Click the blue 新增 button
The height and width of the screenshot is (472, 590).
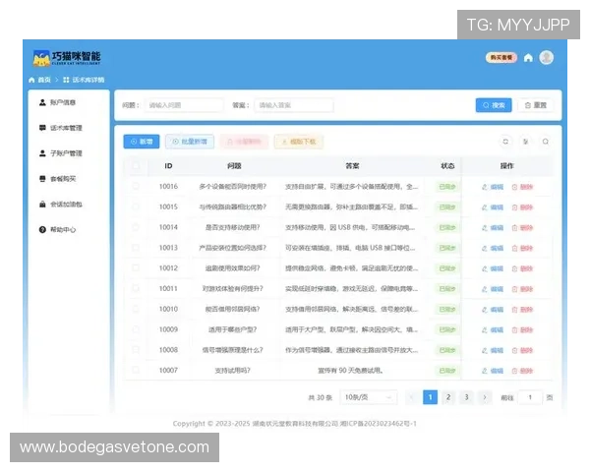click(142, 142)
